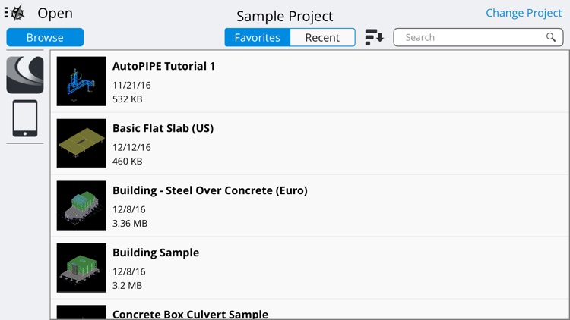Open the Building Sample thumbnail
Image resolution: width=570 pixels, height=320 pixels.
81,268
